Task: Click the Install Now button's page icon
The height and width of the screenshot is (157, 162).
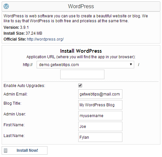Action: click(x=6, y=150)
